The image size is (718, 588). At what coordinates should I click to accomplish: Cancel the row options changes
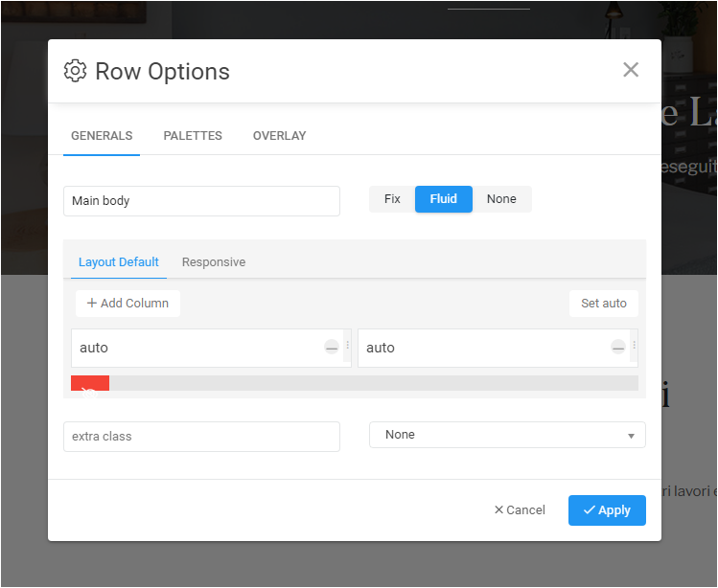(520, 510)
